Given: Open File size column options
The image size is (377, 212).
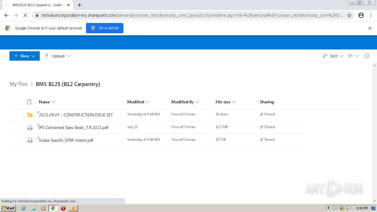Looking at the screenshot, I should (x=225, y=102).
